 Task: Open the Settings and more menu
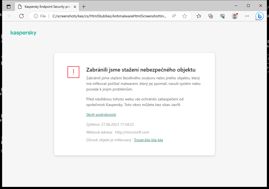(247, 16)
